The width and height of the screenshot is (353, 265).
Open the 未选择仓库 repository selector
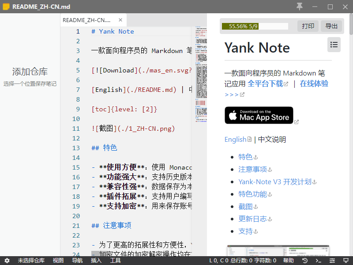click(31, 260)
